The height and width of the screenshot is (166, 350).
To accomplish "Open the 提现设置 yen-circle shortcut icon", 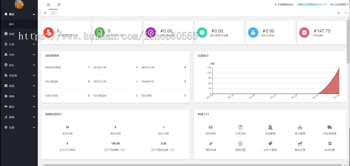I will coord(240,144).
